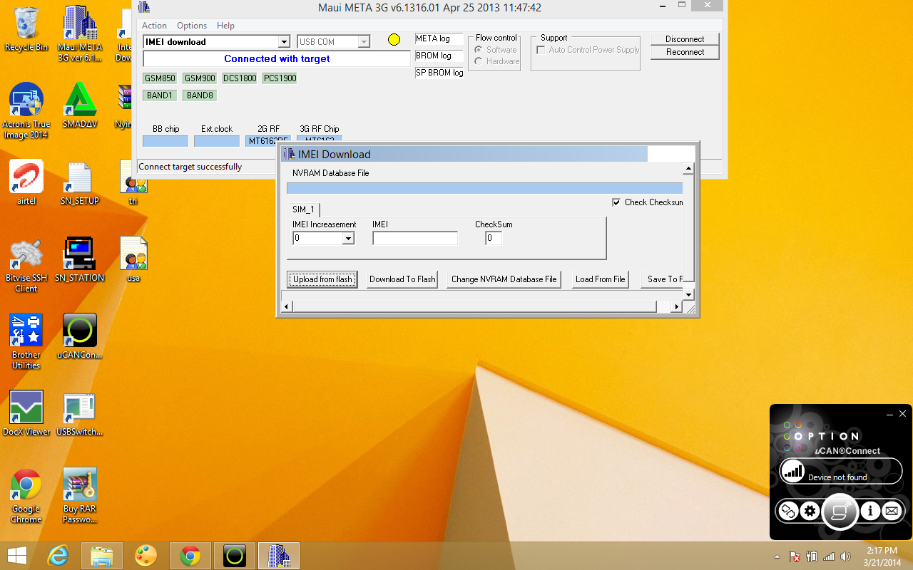Click the clock in the taskbar
913x570 pixels.
coord(882,556)
